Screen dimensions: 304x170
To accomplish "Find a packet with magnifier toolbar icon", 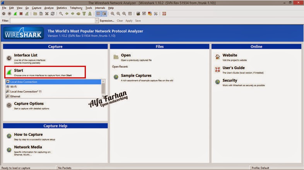I will pos(61,14).
